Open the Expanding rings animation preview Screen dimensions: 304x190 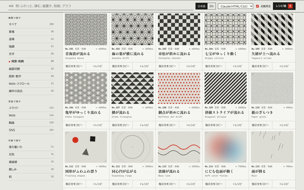(x=132, y=147)
